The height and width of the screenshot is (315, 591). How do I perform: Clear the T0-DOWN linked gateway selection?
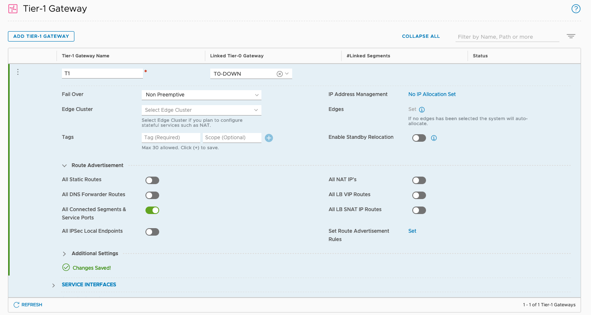280,74
